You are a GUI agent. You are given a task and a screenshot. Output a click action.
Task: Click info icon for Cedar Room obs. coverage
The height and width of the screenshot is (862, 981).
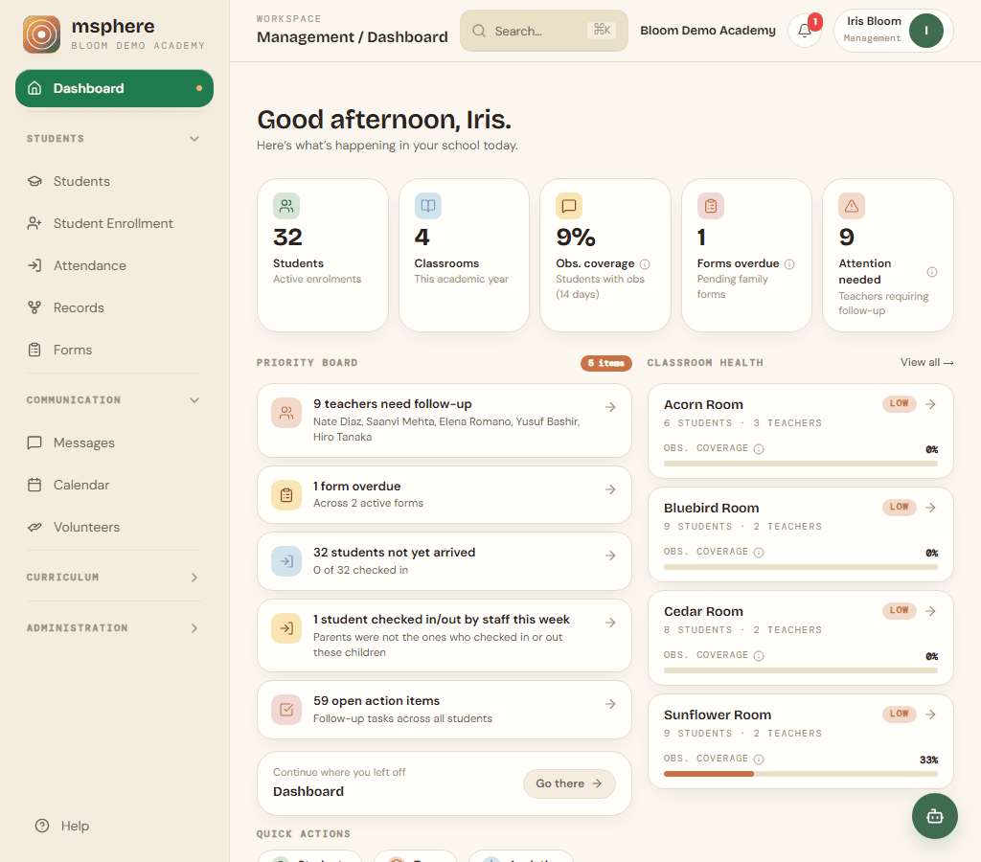coord(759,655)
